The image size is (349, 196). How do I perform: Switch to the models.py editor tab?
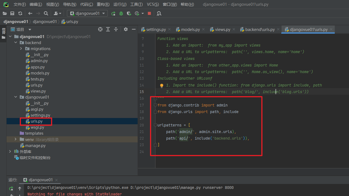tap(190, 29)
